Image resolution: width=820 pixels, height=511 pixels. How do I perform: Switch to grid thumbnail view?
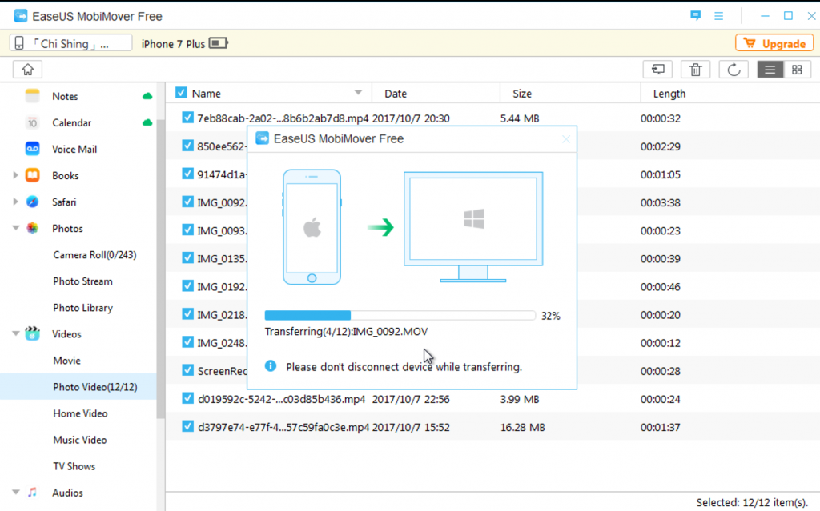pos(797,70)
